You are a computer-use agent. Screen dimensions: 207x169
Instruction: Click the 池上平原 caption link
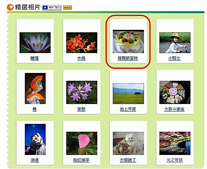[128, 109]
